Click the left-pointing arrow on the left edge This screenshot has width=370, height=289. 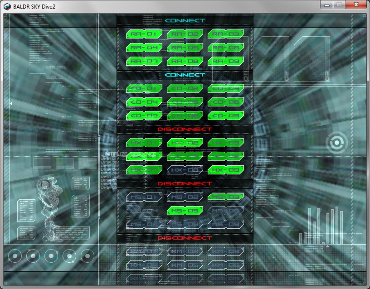point(11,103)
